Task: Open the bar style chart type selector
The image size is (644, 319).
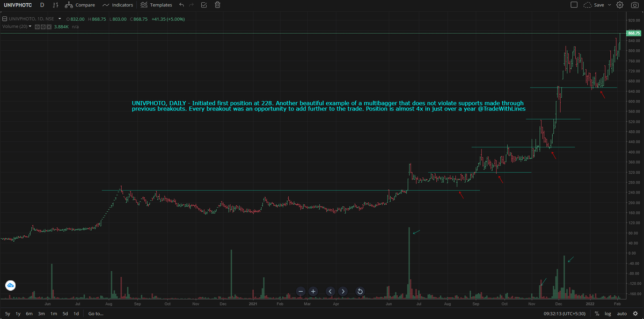Action: click(x=56, y=5)
